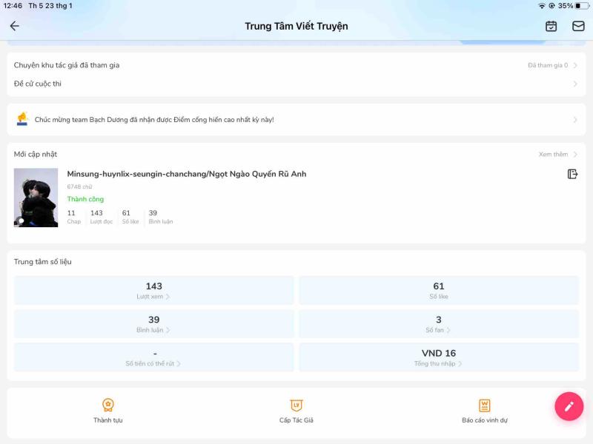Image resolution: width=593 pixels, height=444 pixels.
Task: Tap the announcement trophy icon
Action: click(x=22, y=119)
